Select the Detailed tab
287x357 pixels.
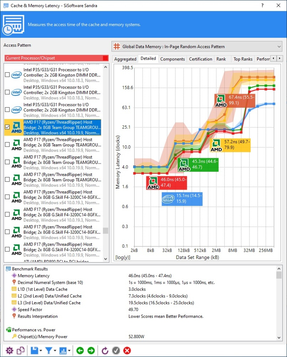[148, 59]
